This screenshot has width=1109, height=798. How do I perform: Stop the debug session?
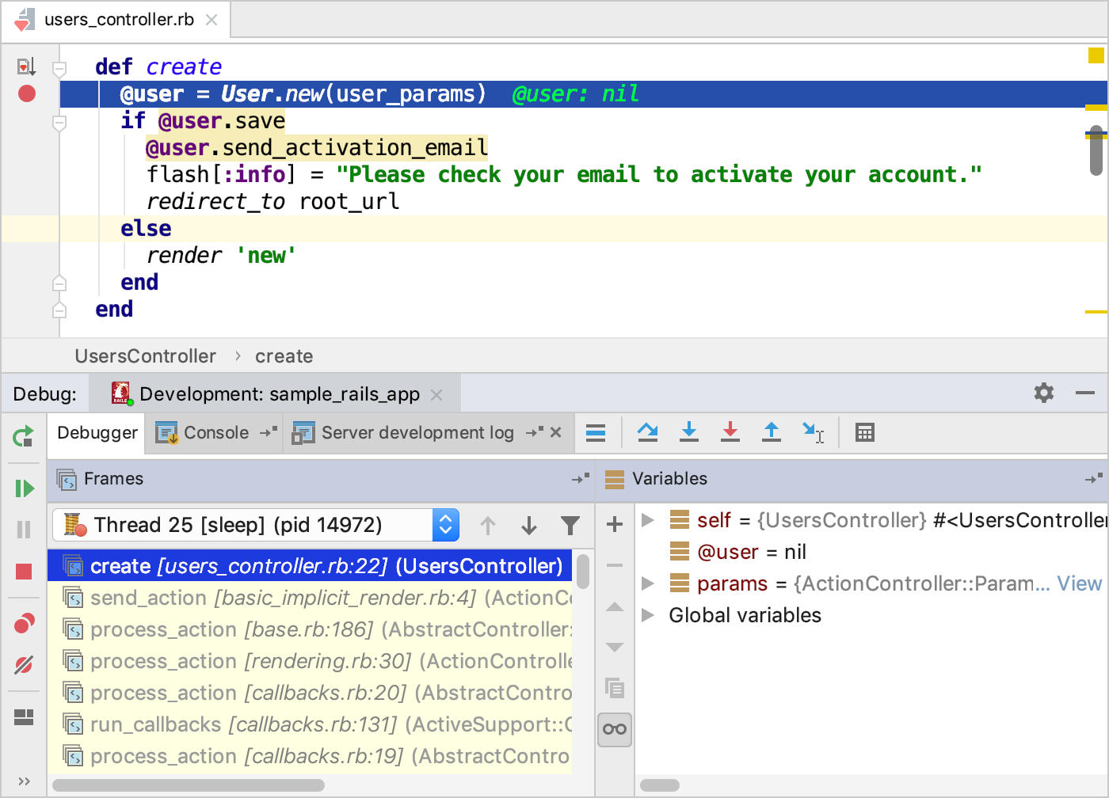(x=24, y=572)
